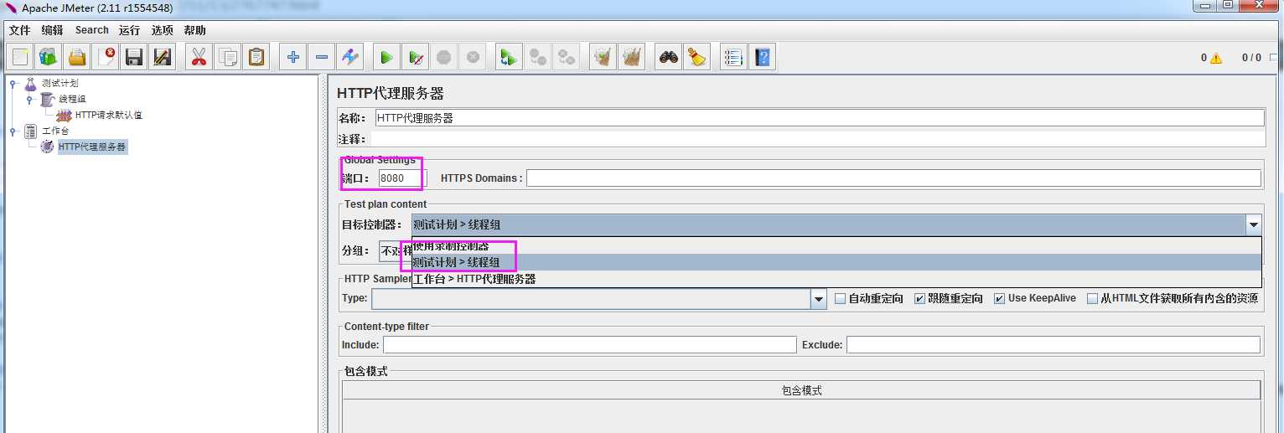Viewport: 1284px width, 433px height.
Task: Open the 文件 menu
Action: [x=19, y=30]
